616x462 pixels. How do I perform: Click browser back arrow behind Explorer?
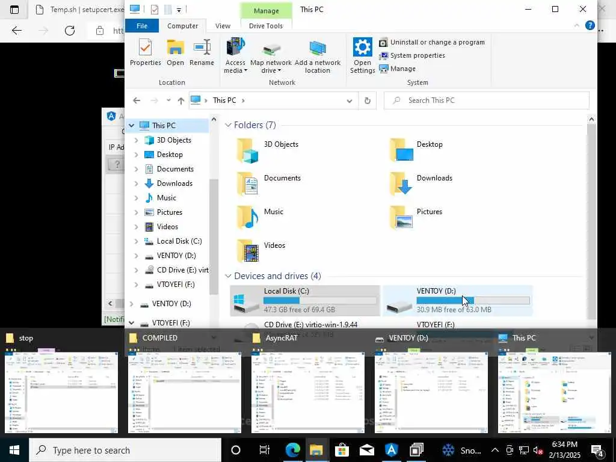tap(16, 30)
